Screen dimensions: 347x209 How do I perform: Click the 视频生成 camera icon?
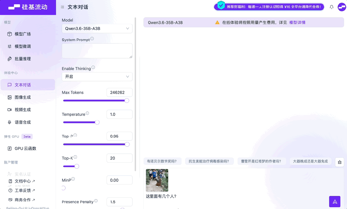[10, 109]
